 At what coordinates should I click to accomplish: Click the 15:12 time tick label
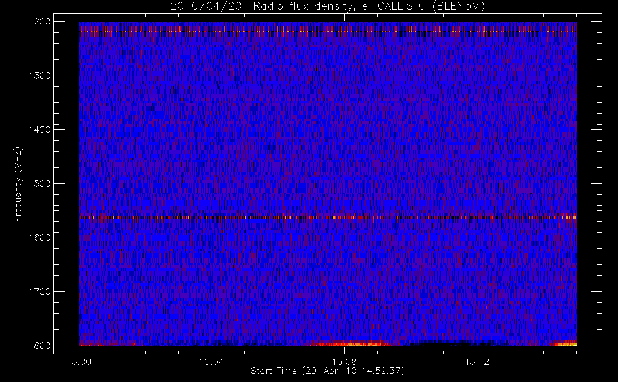(x=477, y=362)
